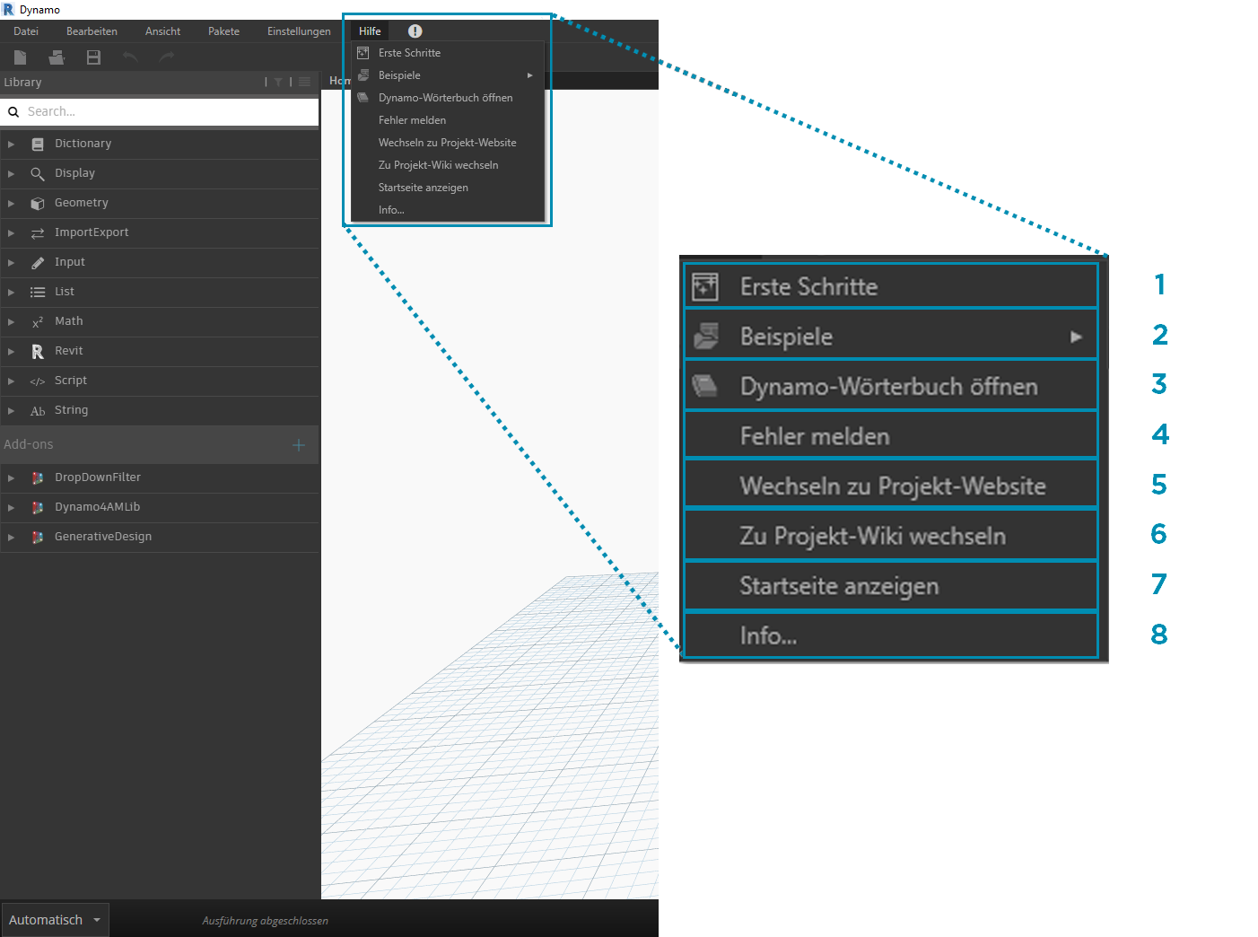
Task: Expand the Dynamo4AMLib add-on arrow
Action: click(x=11, y=507)
